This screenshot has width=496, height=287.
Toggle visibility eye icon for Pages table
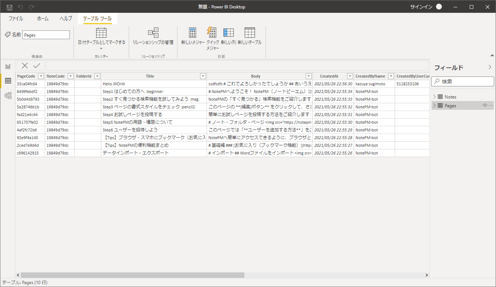point(484,106)
